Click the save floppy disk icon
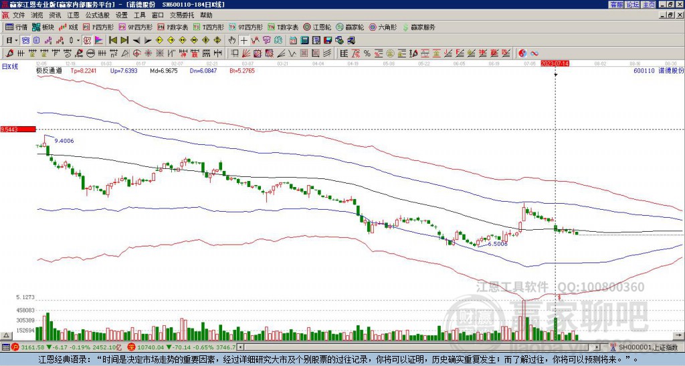Screen dimensions: 685x366 coord(328,40)
